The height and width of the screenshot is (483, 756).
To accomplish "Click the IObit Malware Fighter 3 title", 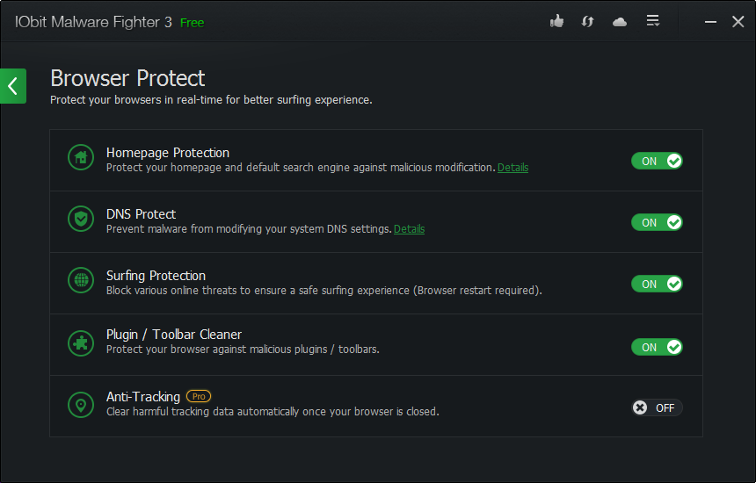I will pyautogui.click(x=93, y=22).
